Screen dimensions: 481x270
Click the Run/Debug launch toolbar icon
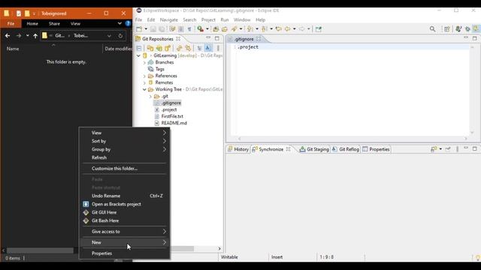click(201, 29)
